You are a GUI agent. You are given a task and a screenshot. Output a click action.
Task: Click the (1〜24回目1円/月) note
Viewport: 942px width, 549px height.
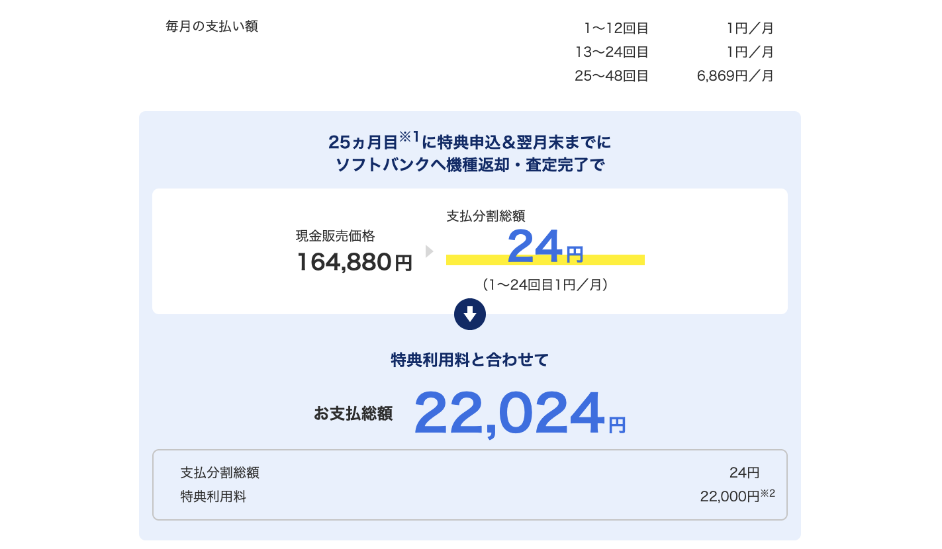click(x=545, y=285)
